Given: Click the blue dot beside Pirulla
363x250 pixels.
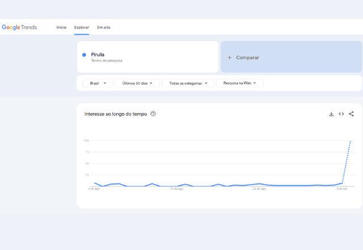Looking at the screenshot, I should point(84,55).
